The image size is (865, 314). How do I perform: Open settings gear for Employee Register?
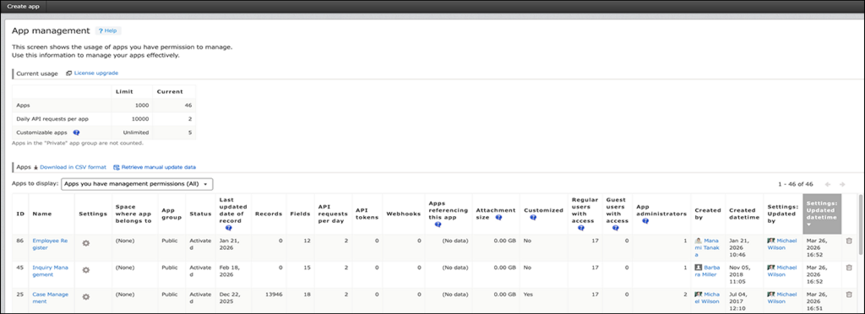86,243
